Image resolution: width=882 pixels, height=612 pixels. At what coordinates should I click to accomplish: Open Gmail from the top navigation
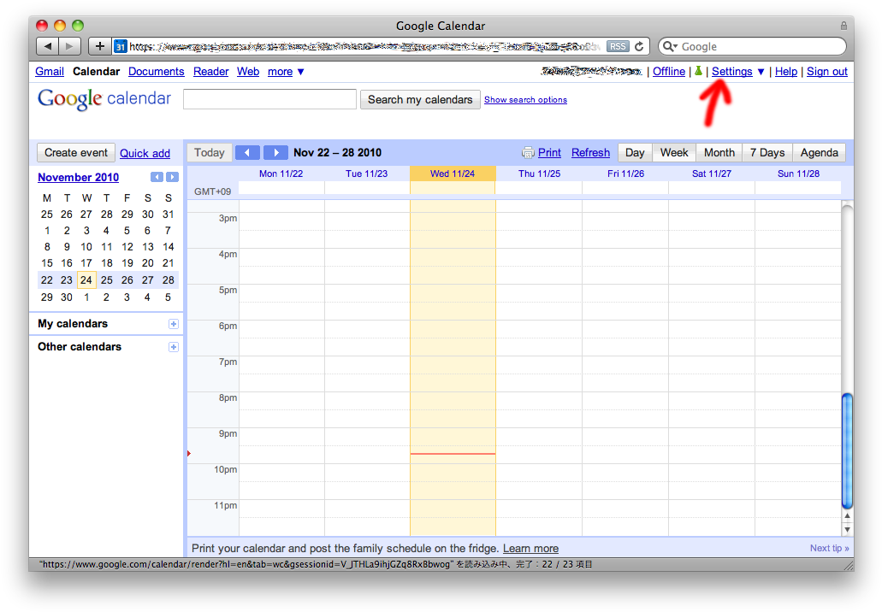[50, 72]
